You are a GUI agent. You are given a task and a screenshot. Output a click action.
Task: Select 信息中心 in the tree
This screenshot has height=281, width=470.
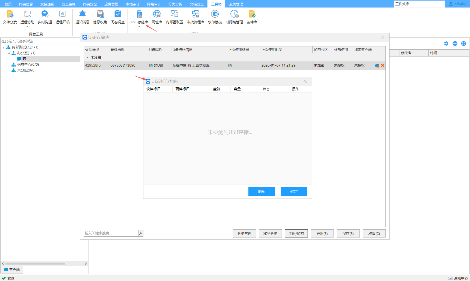pos(28,65)
